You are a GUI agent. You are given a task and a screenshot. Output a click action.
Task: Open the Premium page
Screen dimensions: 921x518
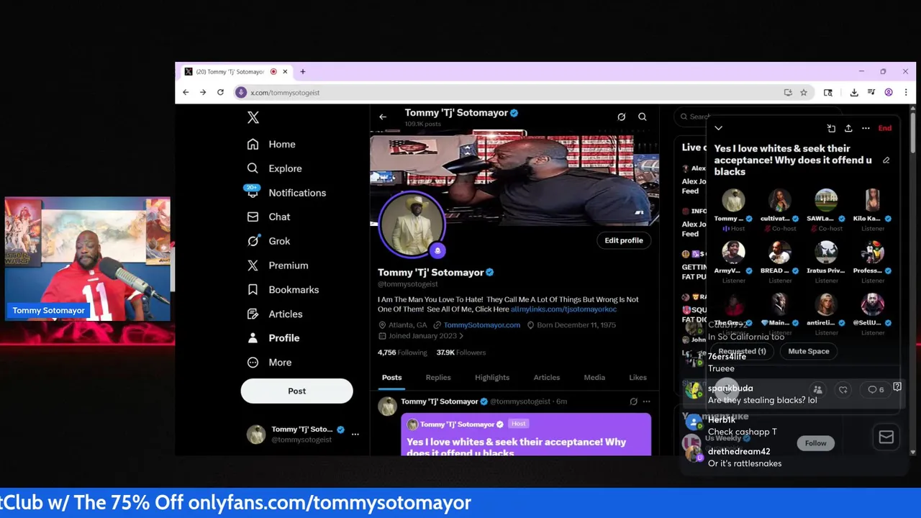(x=277, y=265)
